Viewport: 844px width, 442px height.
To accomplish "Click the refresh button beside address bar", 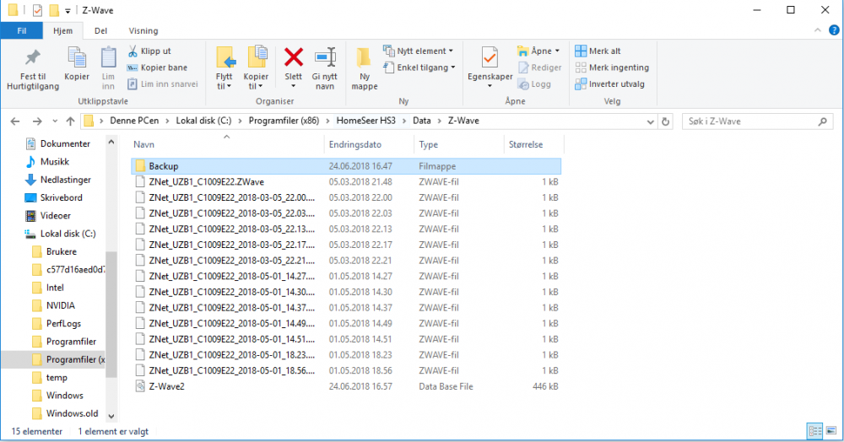I will pyautogui.click(x=666, y=121).
